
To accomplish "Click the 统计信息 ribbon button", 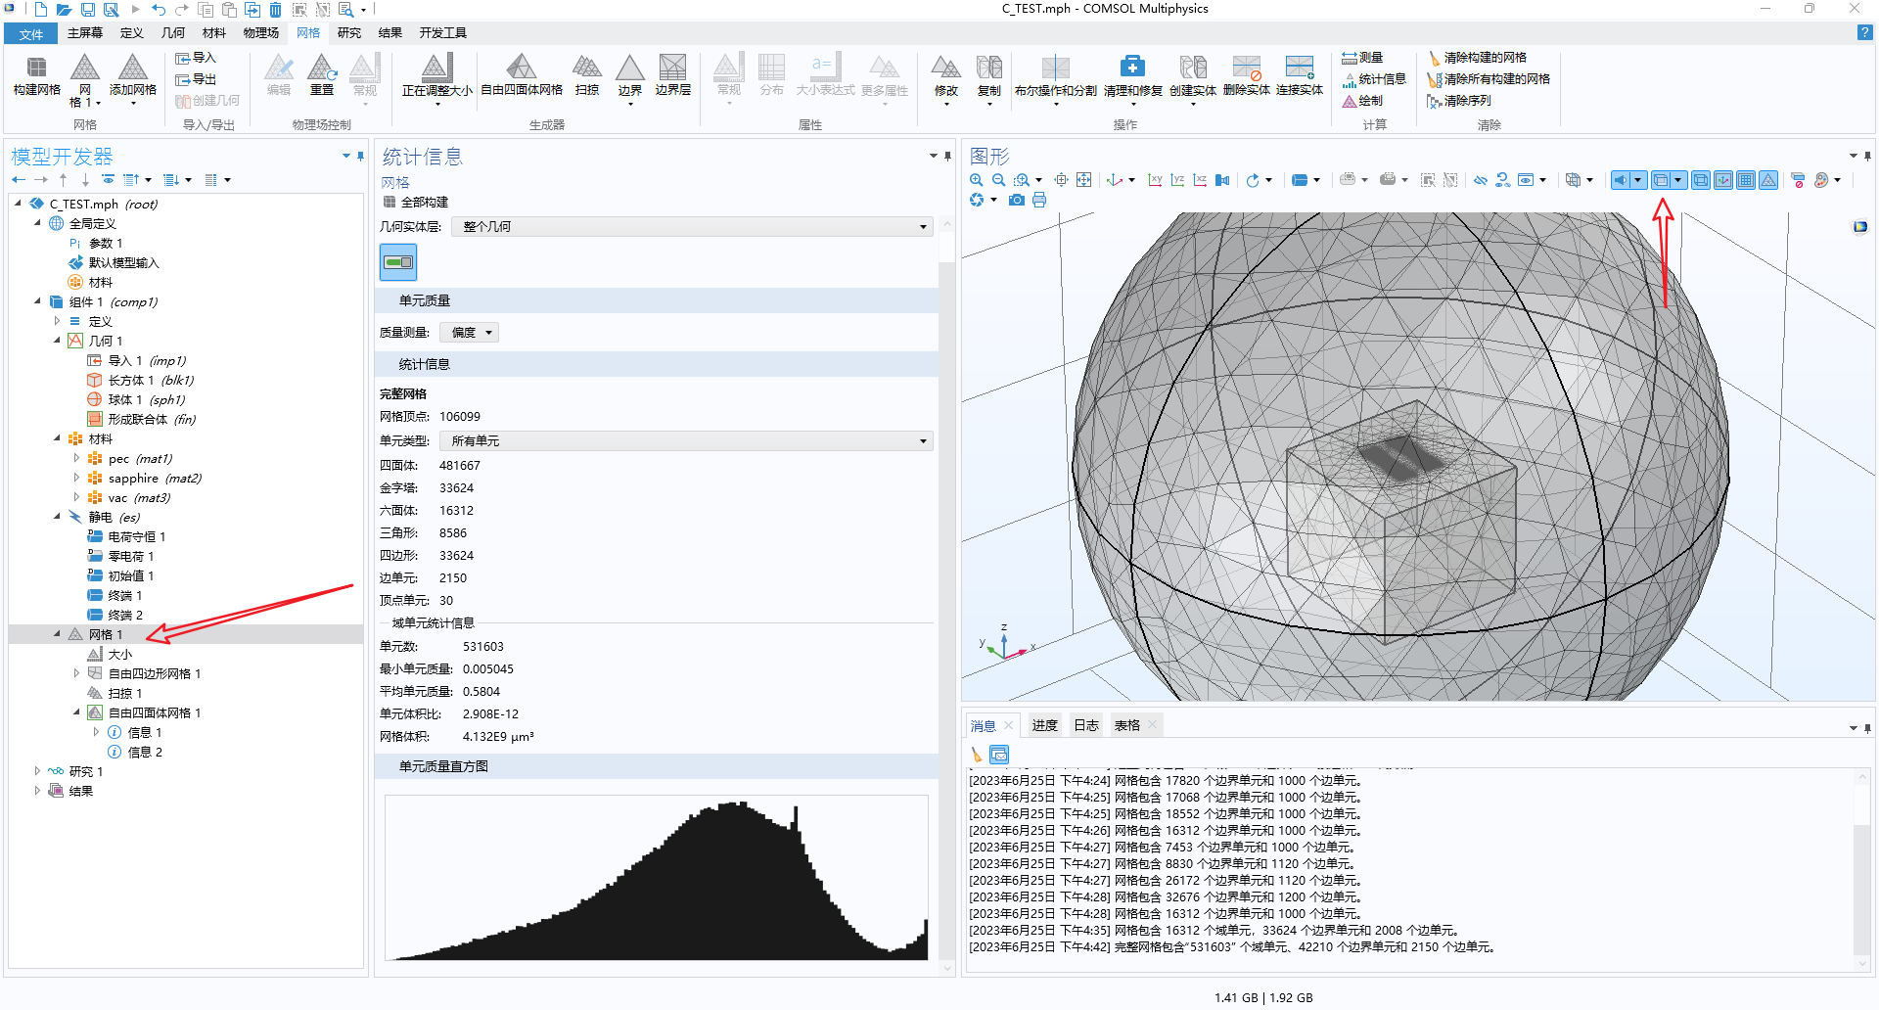I will (x=1375, y=79).
